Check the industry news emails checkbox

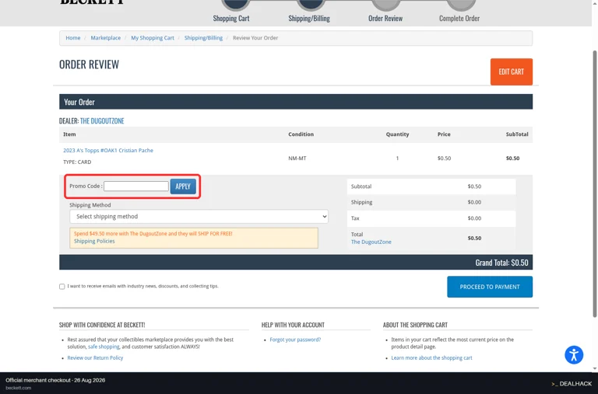62,286
